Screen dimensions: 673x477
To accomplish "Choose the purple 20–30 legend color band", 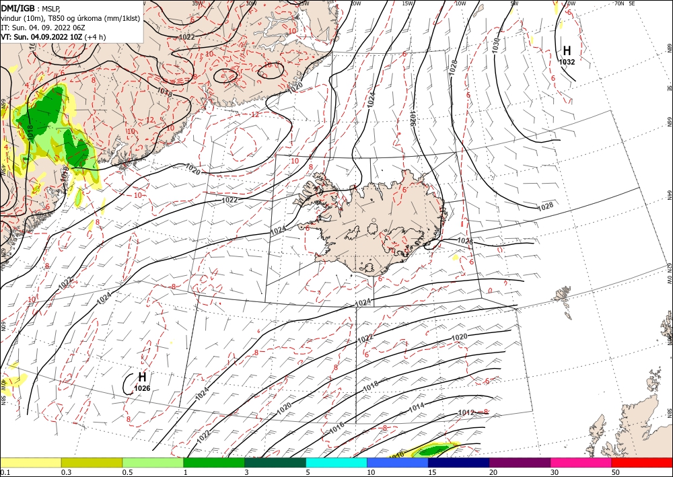I will point(520,462).
